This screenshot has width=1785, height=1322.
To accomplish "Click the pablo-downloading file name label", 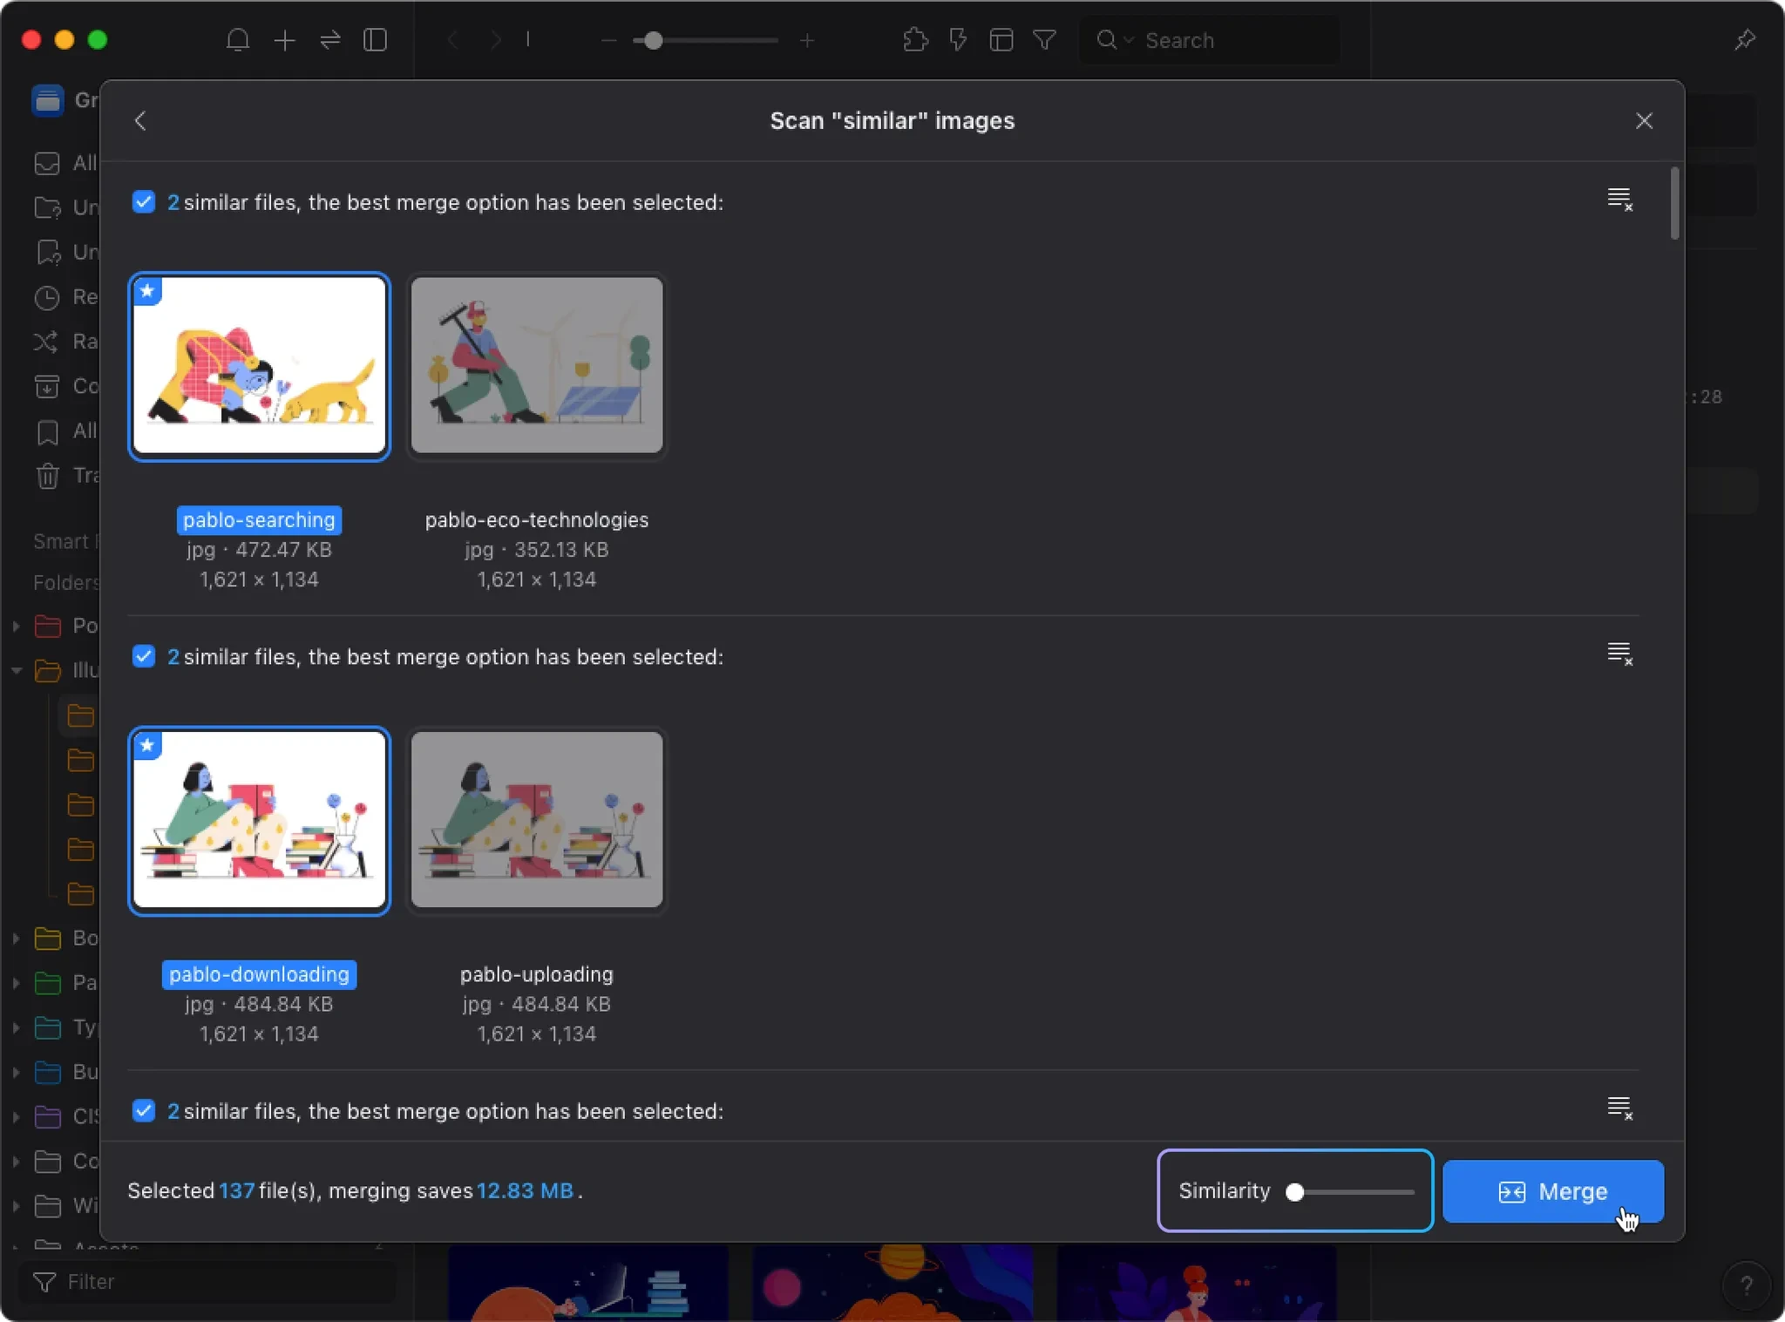I will [259, 974].
